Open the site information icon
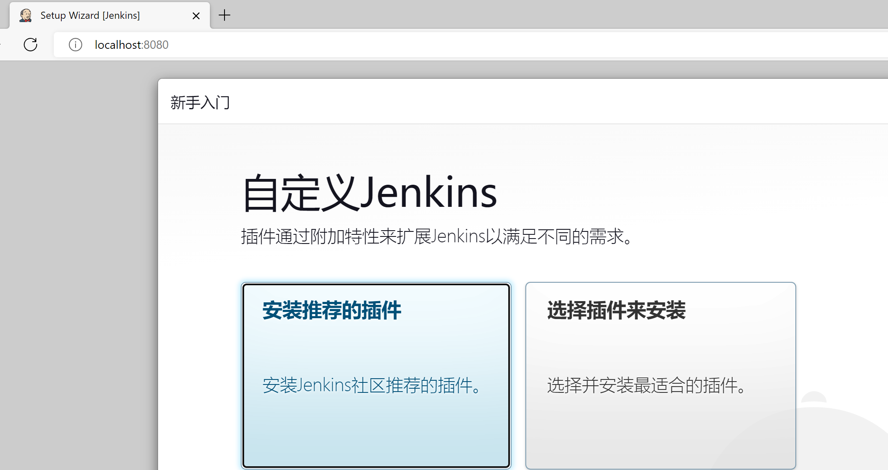Screen dimensions: 888x470 (76, 45)
